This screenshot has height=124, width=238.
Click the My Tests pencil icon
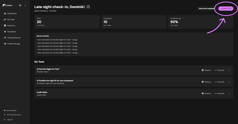point(5,19)
